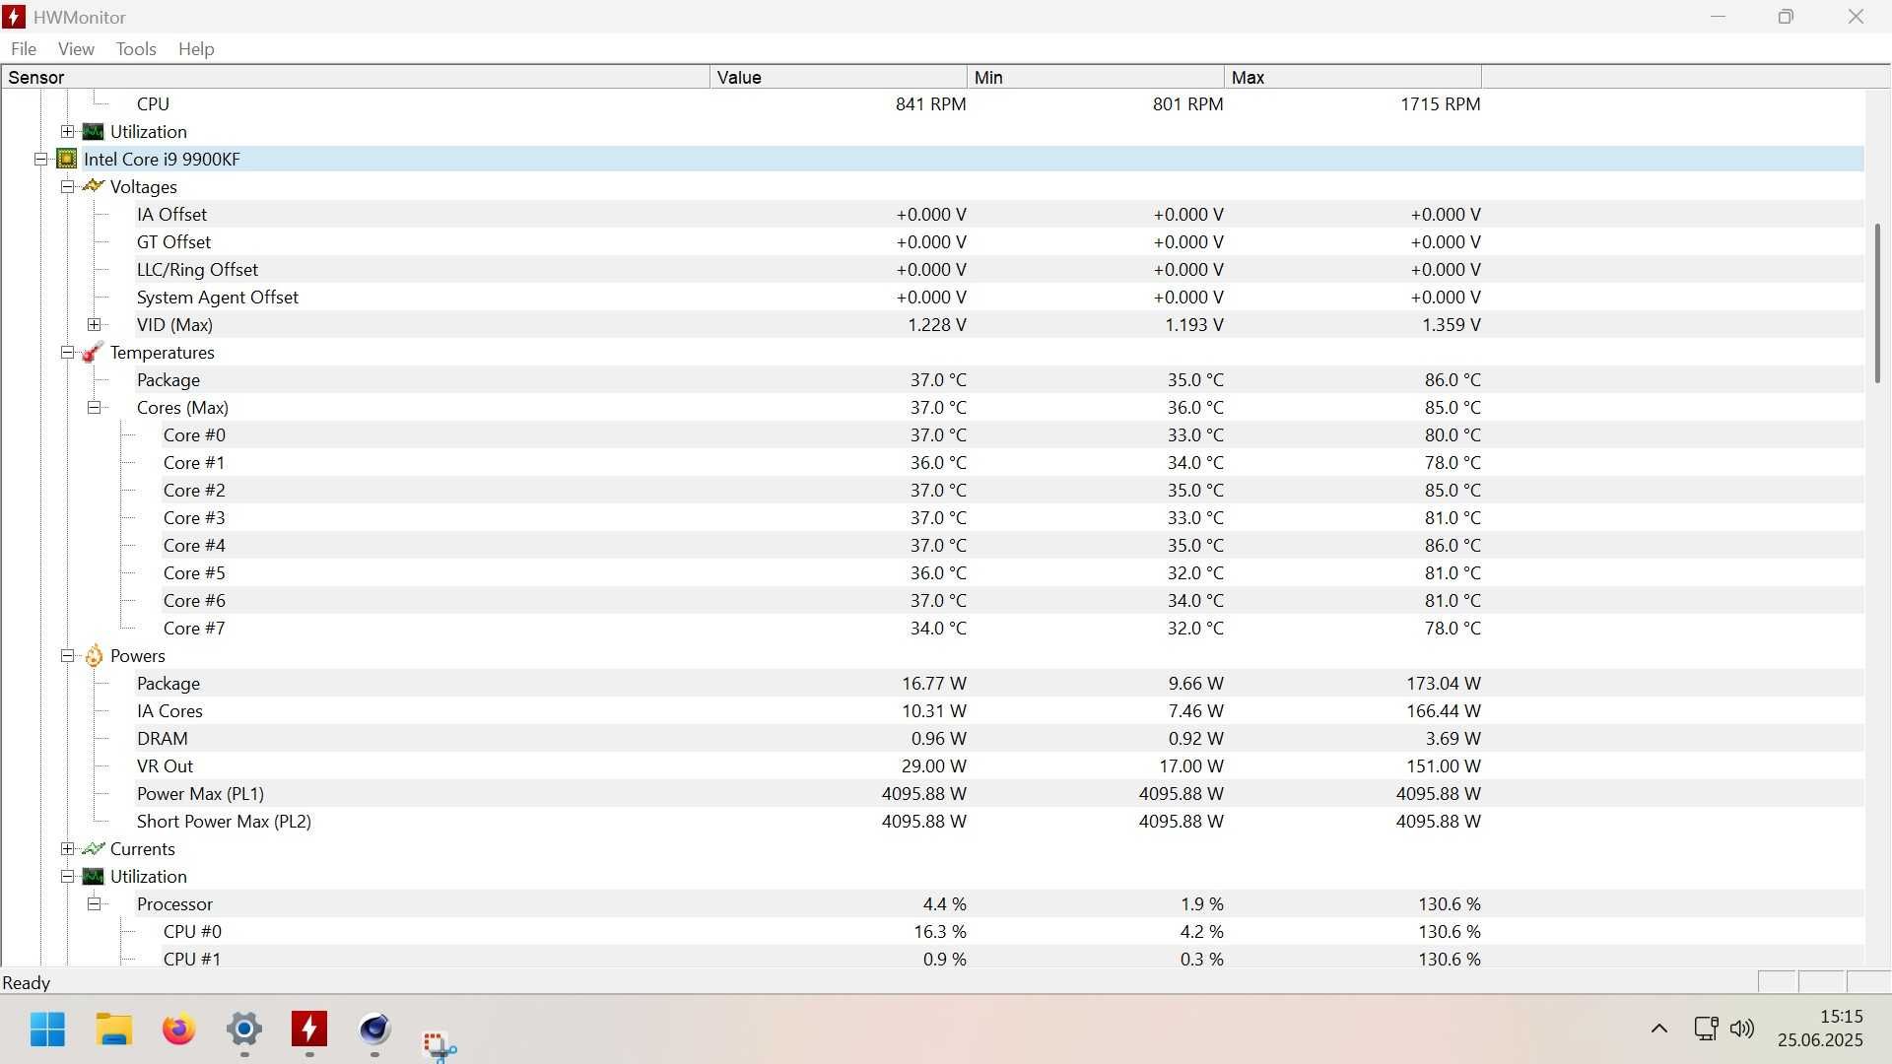Click the Voltages lightning icon

point(93,186)
